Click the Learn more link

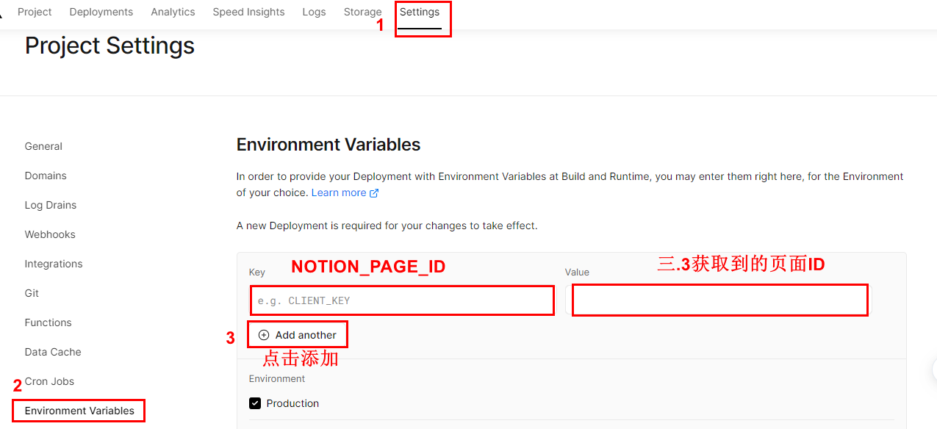tap(340, 192)
